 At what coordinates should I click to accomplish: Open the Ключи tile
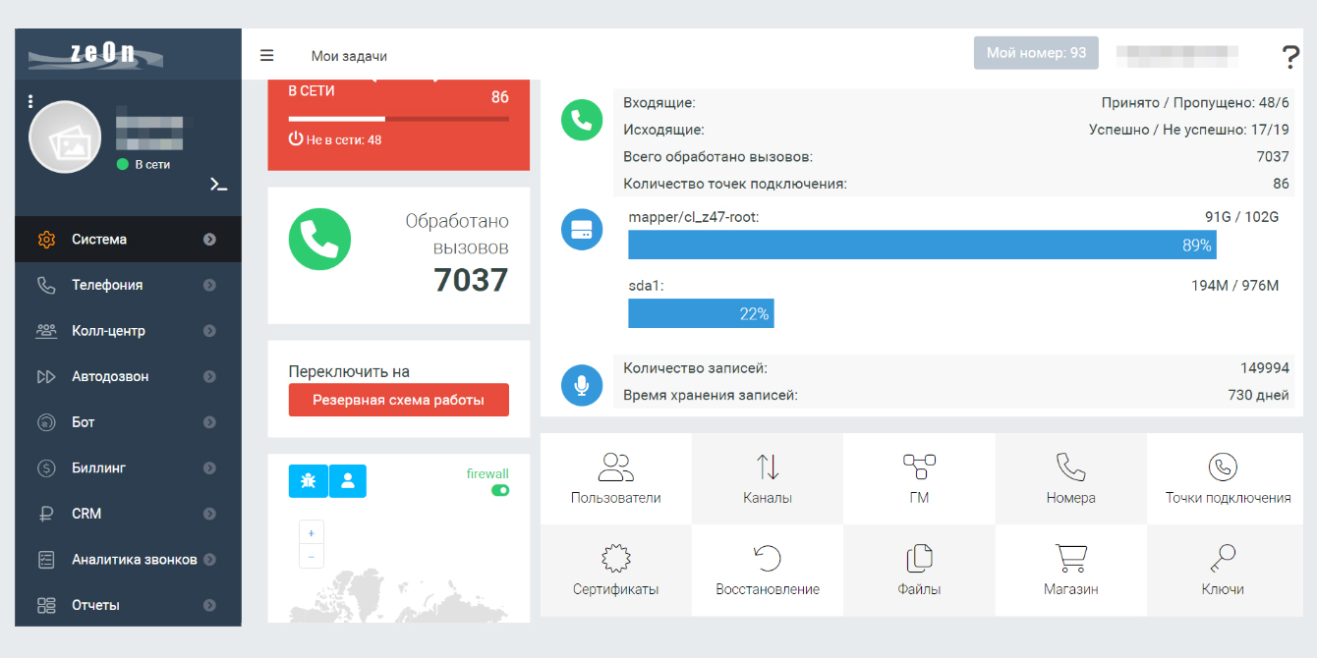coord(1226,571)
